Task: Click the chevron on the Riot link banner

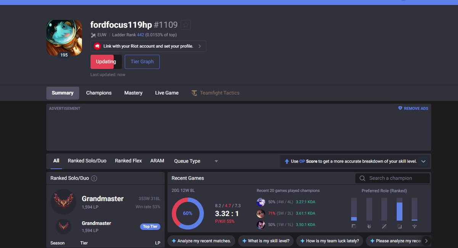Action: point(200,46)
